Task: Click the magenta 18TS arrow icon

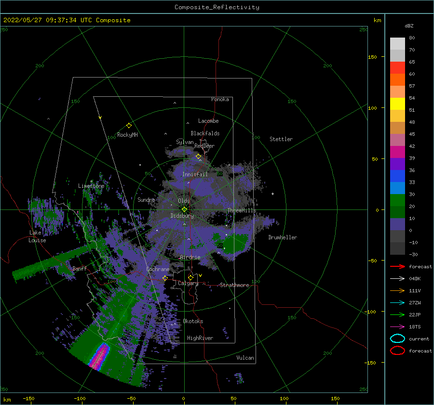Action: 397,327
